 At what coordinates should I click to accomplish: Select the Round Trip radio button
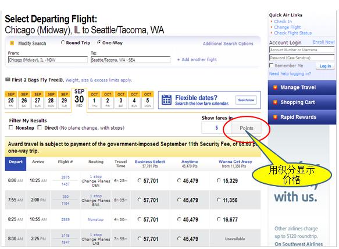click(63, 42)
